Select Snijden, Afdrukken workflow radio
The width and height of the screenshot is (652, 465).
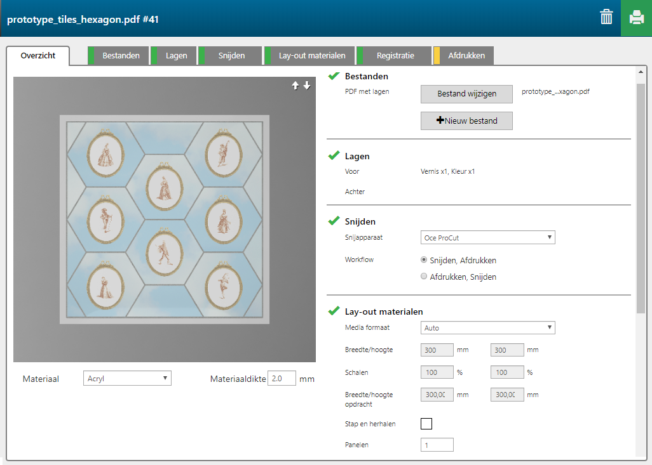424,260
